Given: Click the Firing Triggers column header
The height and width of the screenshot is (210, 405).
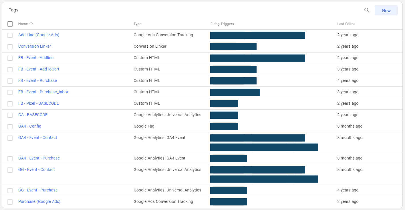Looking at the screenshot, I should [x=222, y=24].
